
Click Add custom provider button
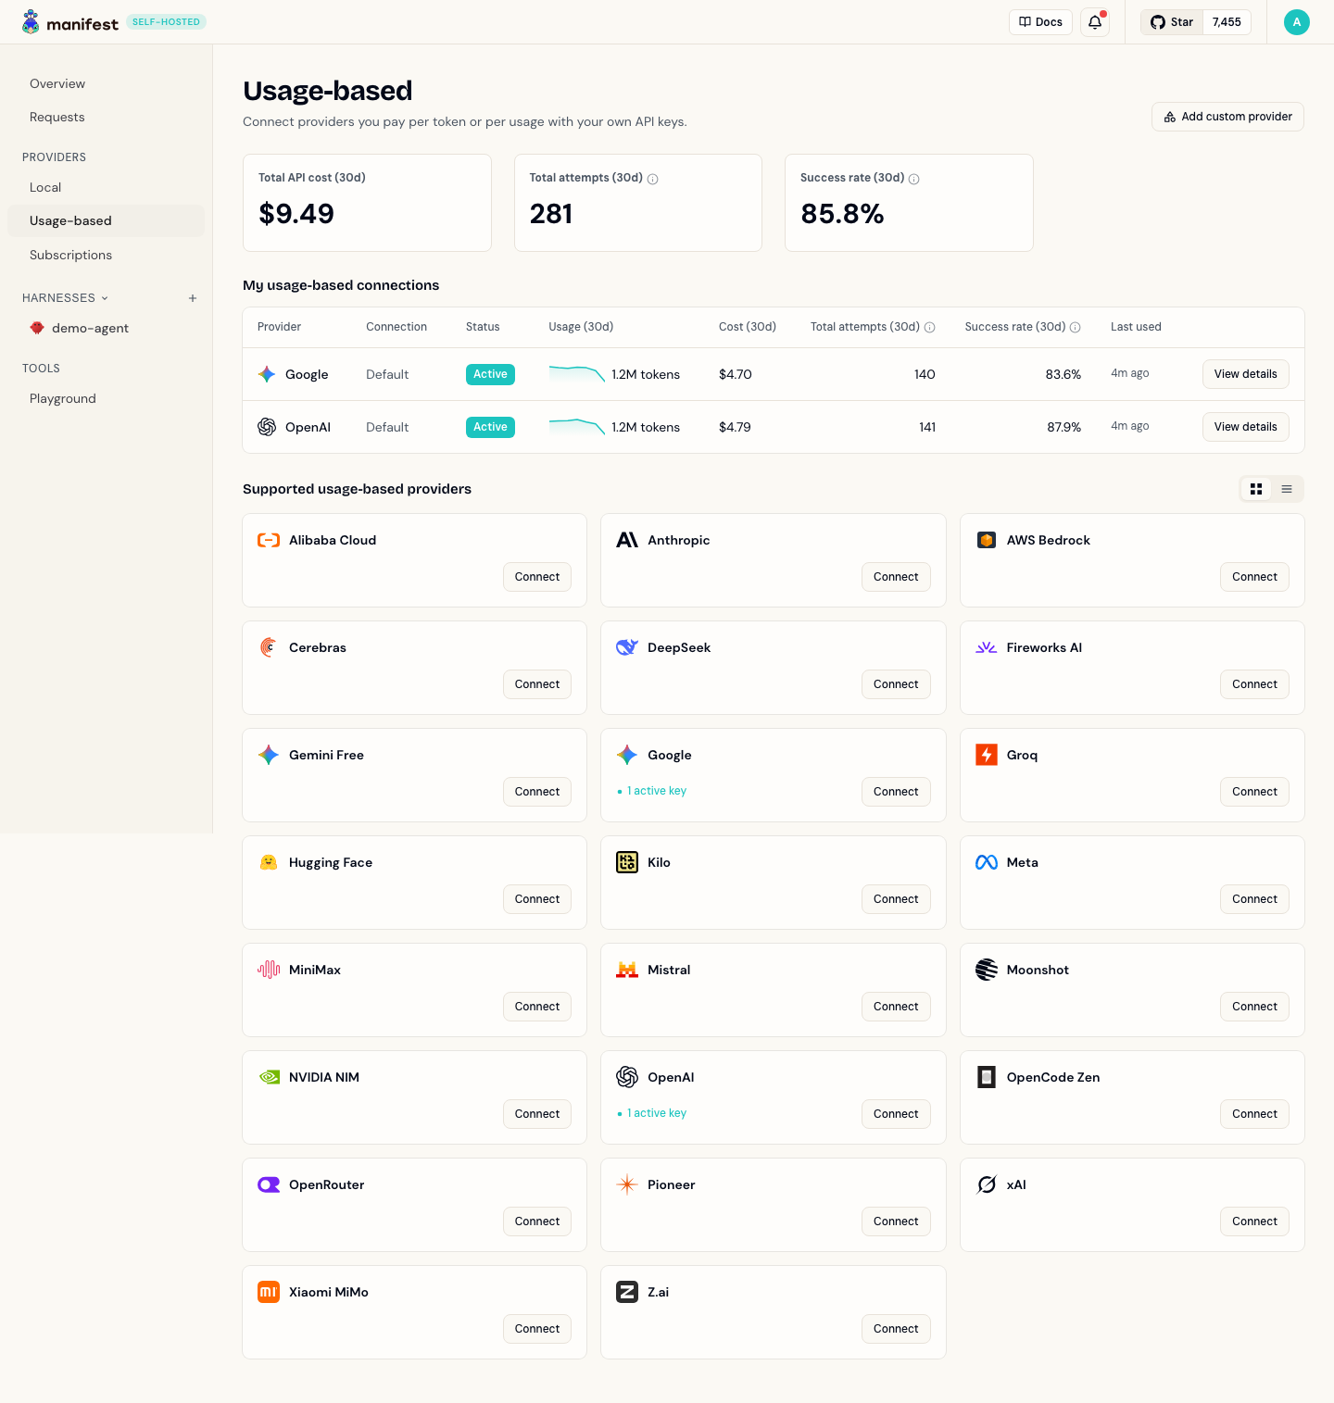tap(1227, 117)
